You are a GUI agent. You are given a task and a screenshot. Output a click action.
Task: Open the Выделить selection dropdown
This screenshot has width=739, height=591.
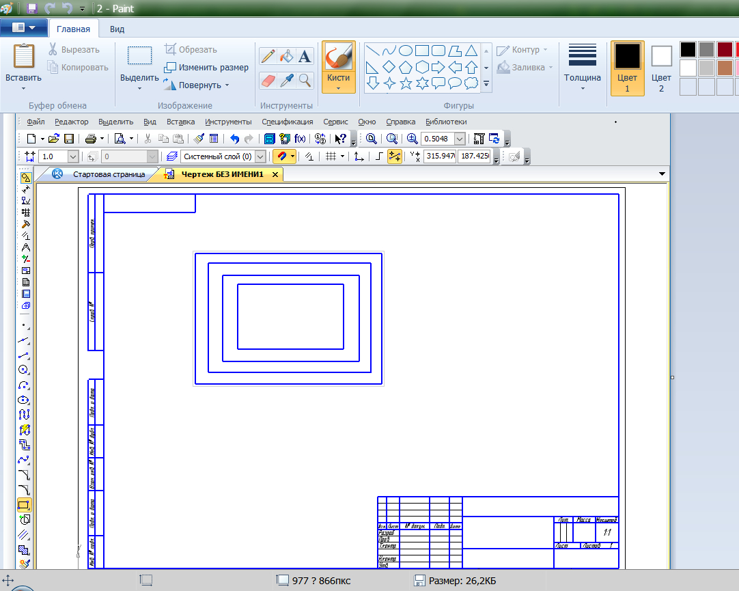coord(139,88)
